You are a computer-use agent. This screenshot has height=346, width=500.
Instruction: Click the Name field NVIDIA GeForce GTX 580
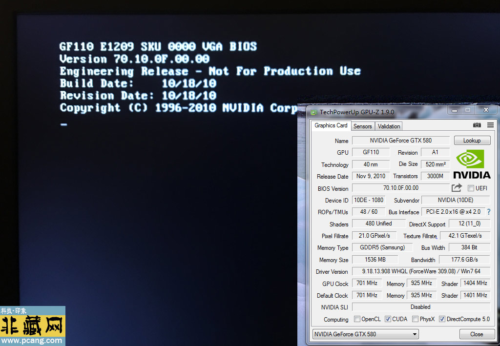[401, 141]
